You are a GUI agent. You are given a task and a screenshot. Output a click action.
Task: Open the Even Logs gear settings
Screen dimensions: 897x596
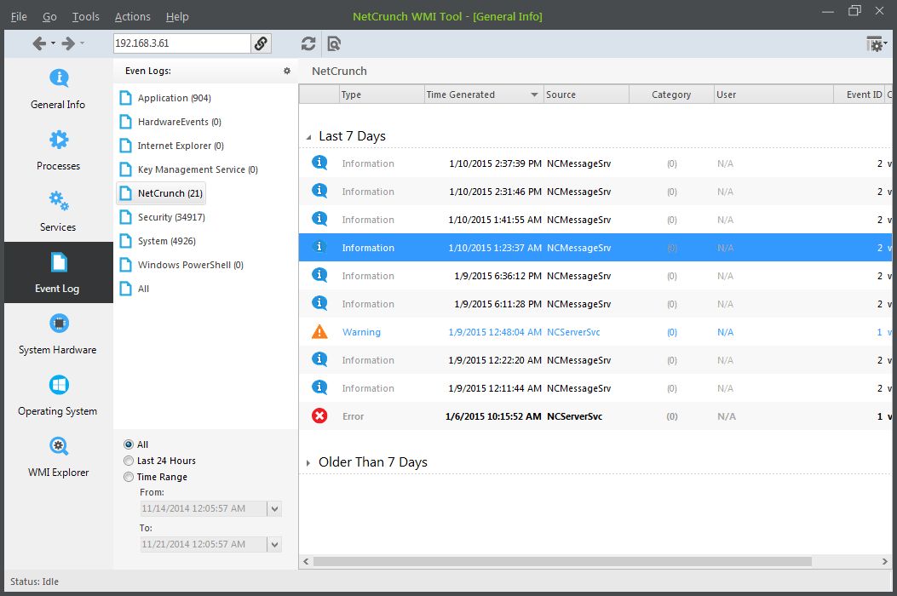[x=285, y=71]
